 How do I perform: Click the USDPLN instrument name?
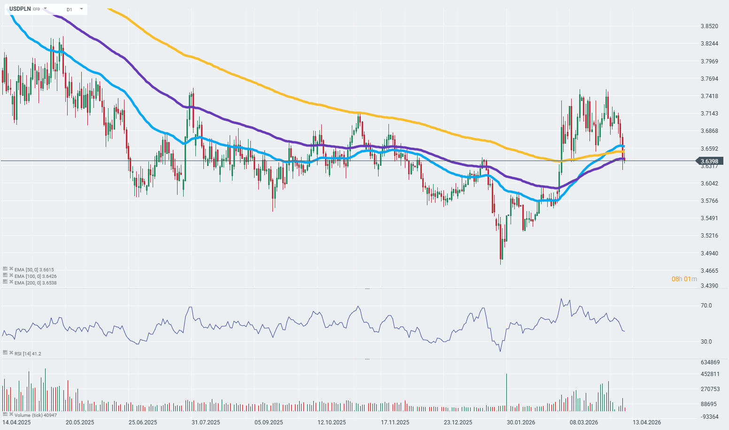click(x=20, y=9)
